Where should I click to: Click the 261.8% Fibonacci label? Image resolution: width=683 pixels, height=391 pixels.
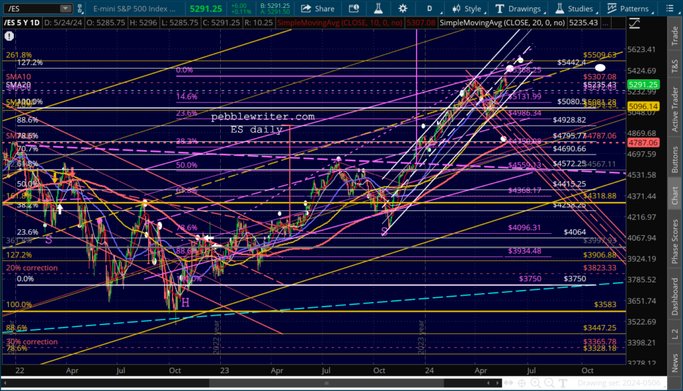pos(19,55)
